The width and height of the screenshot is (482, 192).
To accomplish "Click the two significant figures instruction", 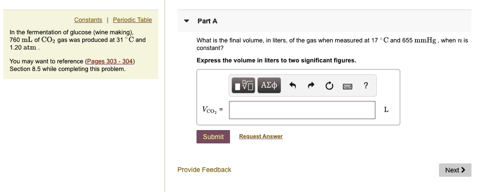I will [276, 61].
